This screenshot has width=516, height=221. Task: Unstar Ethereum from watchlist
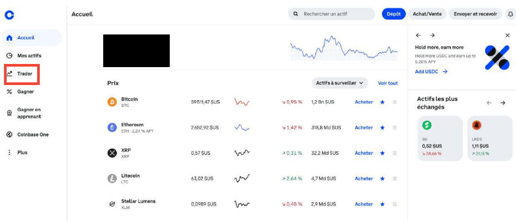click(x=382, y=128)
